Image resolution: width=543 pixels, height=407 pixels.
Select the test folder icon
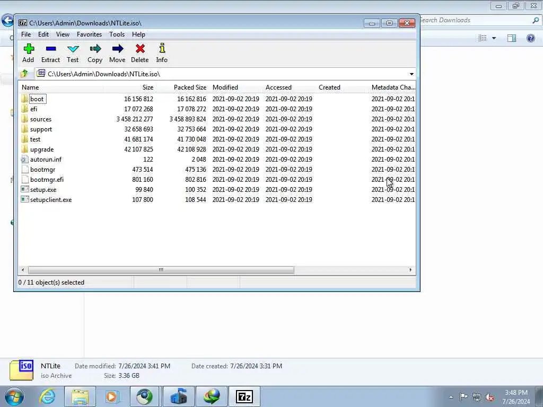(24, 139)
